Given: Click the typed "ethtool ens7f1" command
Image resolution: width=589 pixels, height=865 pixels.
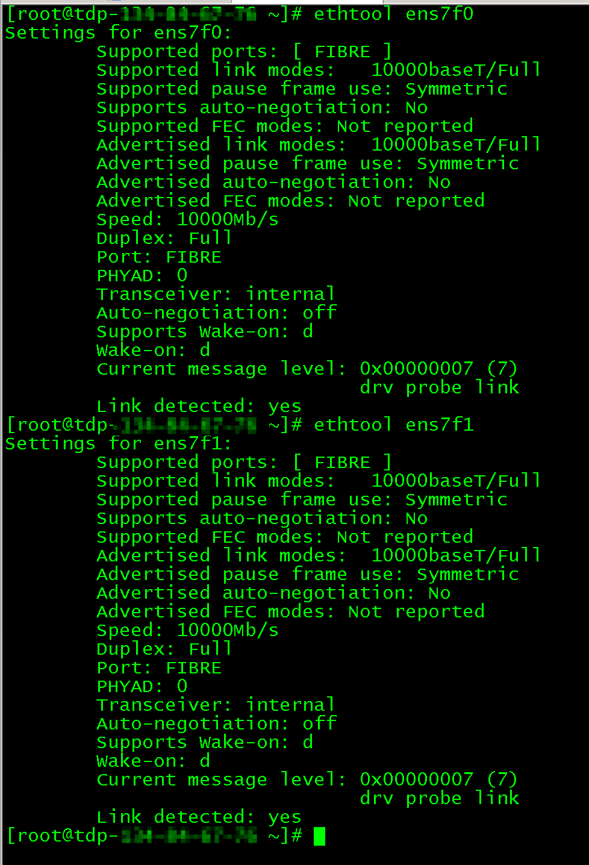Looking at the screenshot, I should 393,425.
